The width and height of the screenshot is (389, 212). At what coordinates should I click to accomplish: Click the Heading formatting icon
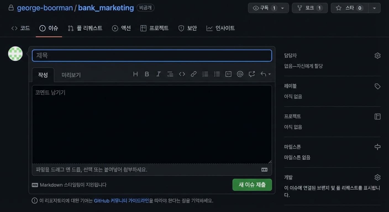click(135, 74)
